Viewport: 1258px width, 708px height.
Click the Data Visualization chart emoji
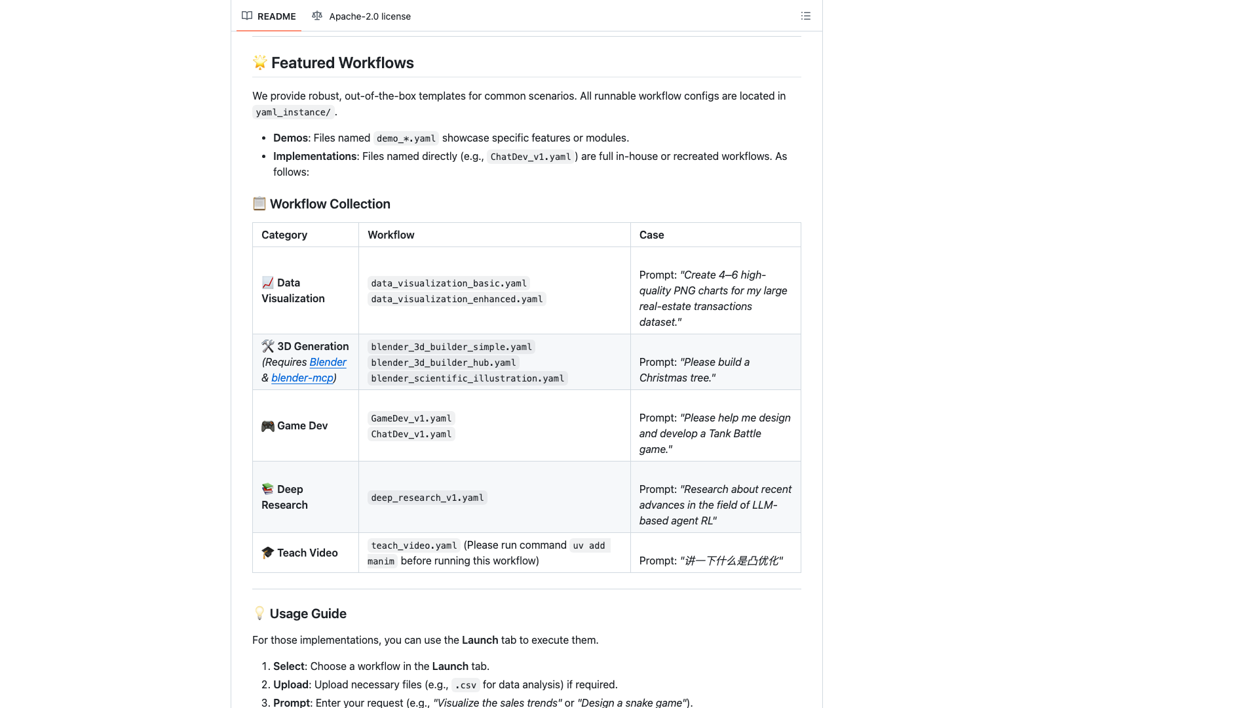coord(267,283)
